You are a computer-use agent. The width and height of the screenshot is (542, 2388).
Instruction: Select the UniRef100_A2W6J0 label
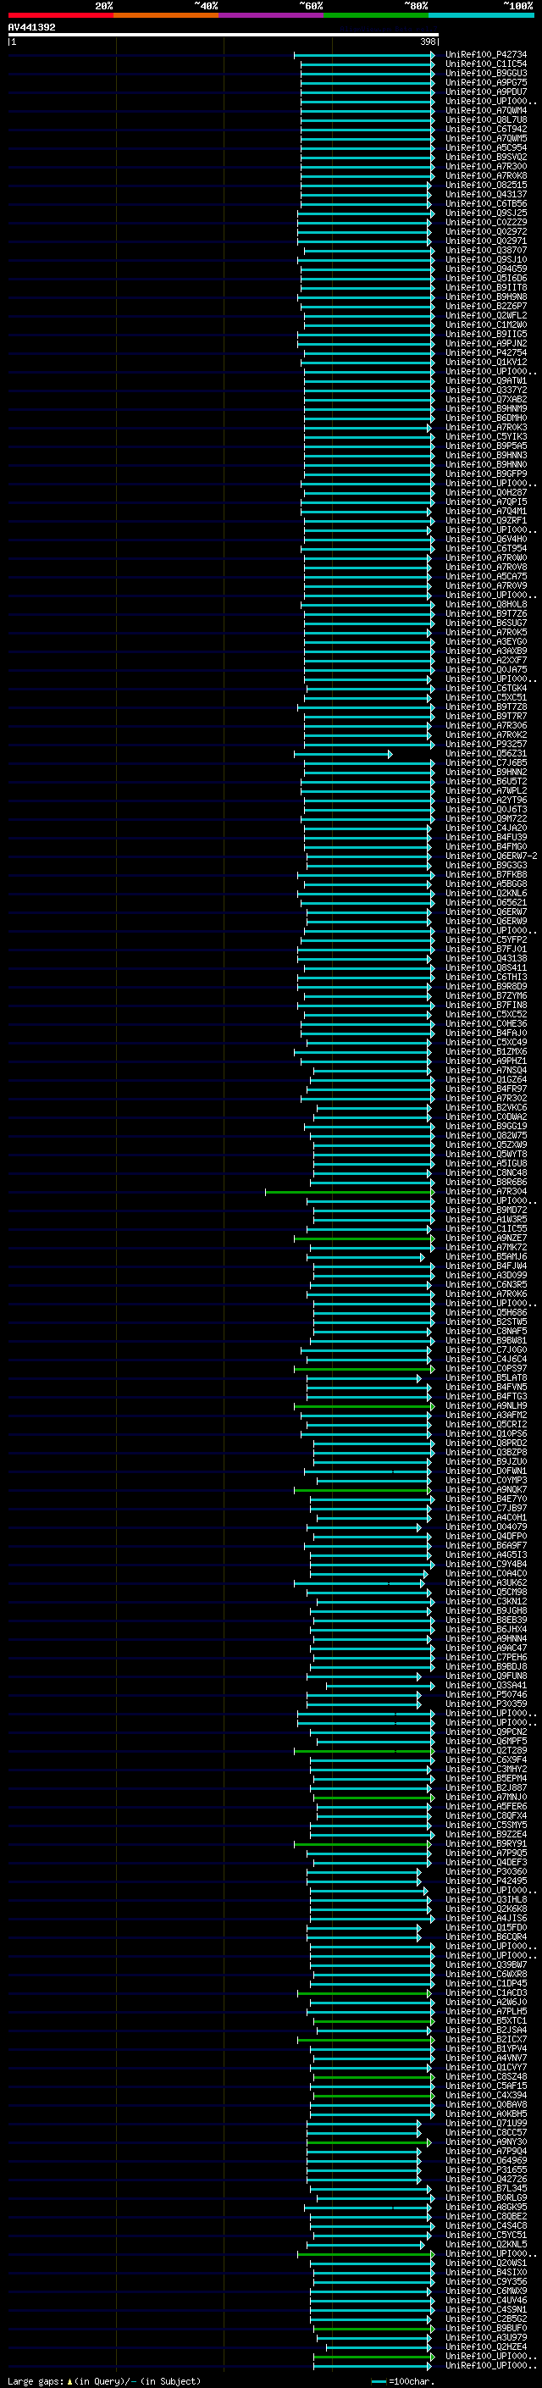point(486,2003)
